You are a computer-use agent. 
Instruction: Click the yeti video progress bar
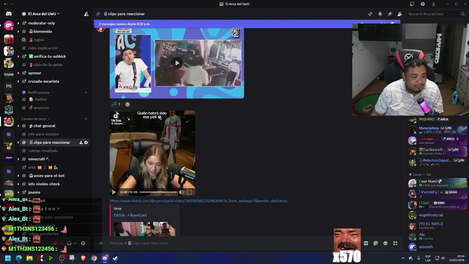tap(158, 192)
